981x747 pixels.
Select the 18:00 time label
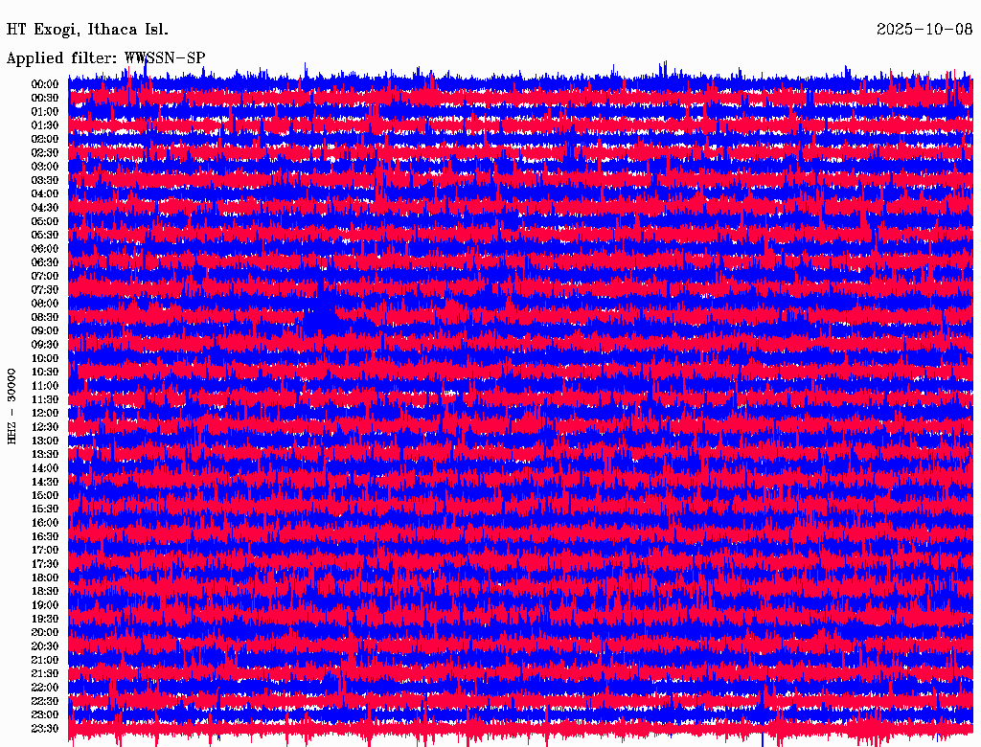tap(45, 577)
